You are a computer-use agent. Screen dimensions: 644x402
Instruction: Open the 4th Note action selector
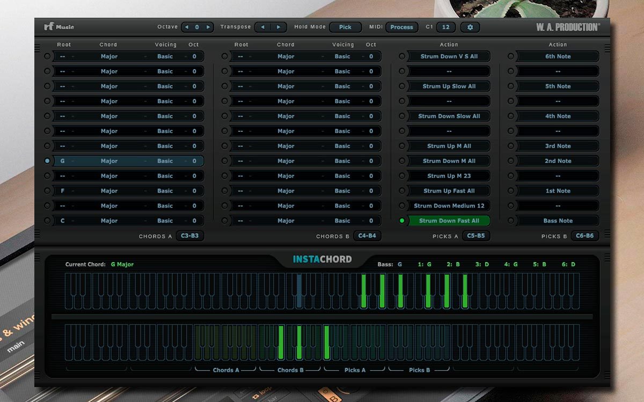558,116
